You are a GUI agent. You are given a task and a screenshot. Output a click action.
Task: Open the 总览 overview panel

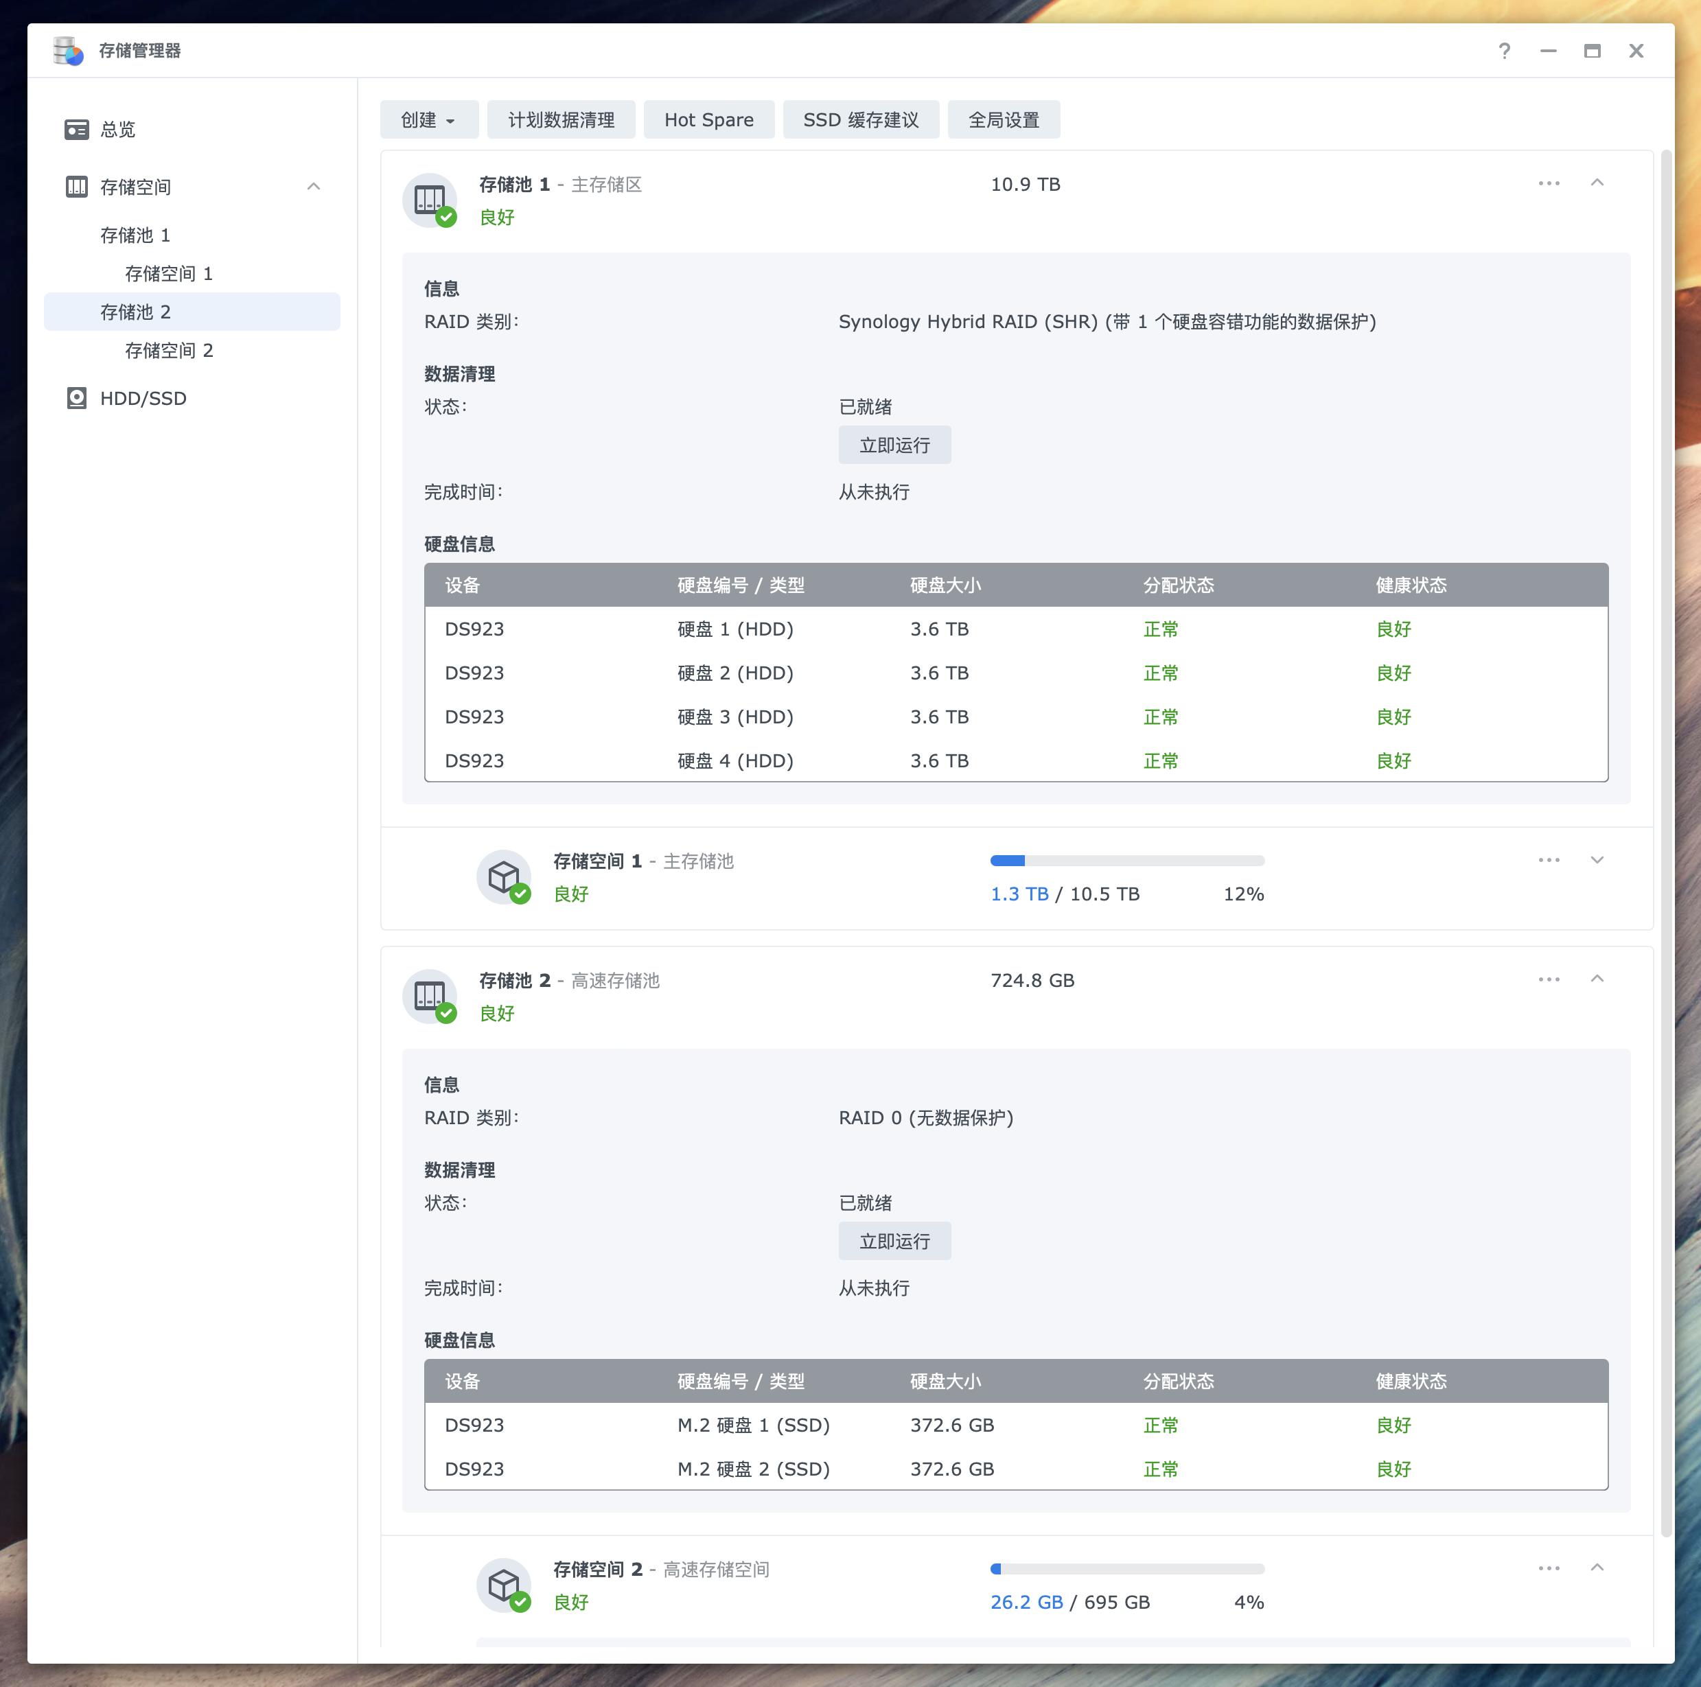(117, 130)
